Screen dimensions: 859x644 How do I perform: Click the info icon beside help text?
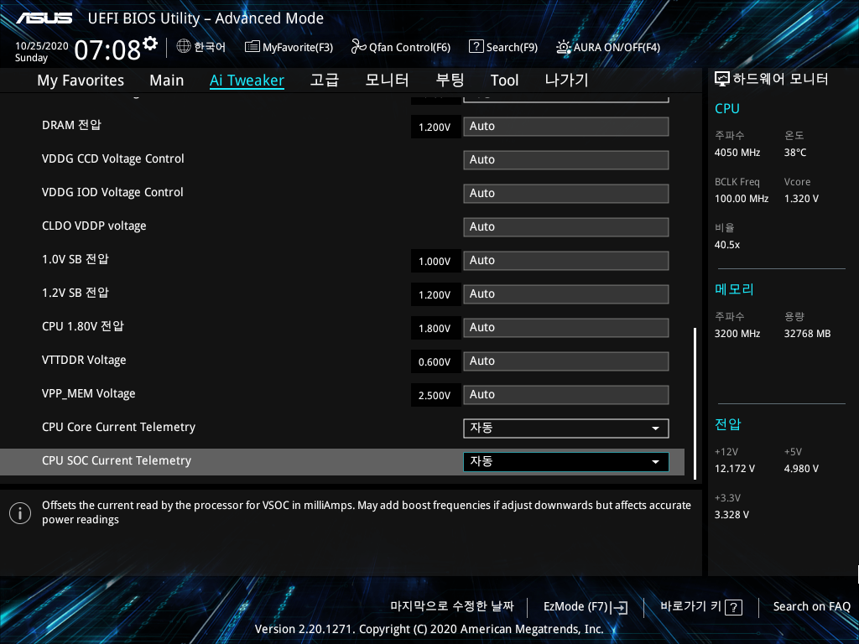(20, 513)
